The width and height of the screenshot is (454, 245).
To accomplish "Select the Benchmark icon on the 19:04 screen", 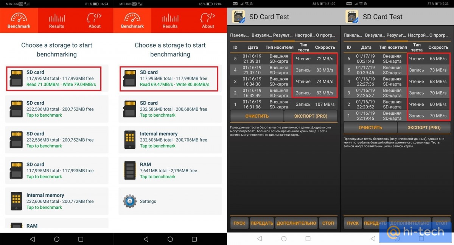I will (132, 21).
